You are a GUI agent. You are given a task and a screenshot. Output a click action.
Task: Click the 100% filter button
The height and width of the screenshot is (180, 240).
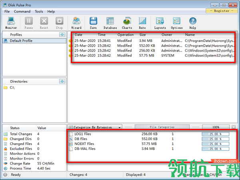tap(216, 127)
